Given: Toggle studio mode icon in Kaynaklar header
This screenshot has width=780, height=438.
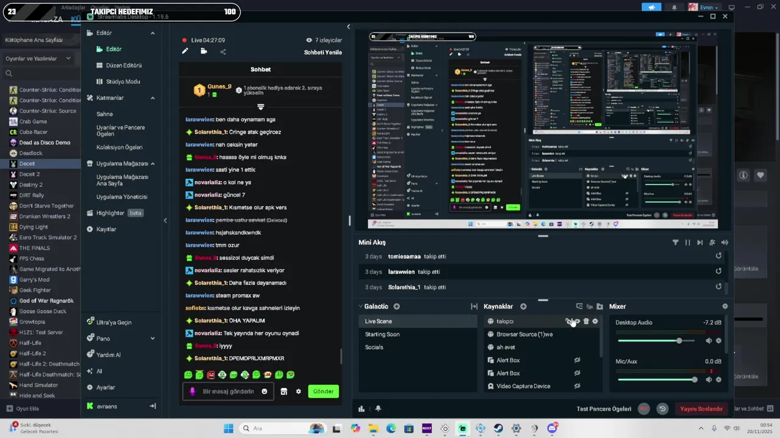Looking at the screenshot, I should click(x=580, y=307).
